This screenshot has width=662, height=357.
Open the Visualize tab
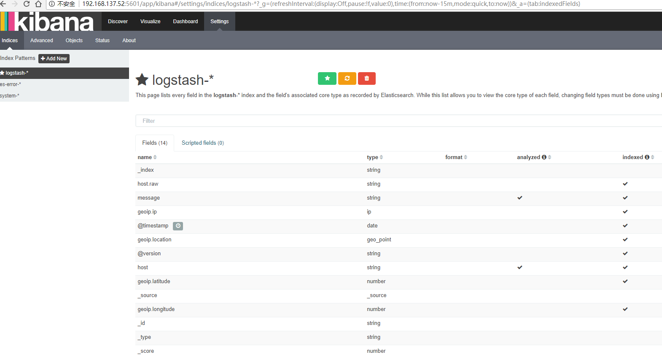(x=150, y=22)
